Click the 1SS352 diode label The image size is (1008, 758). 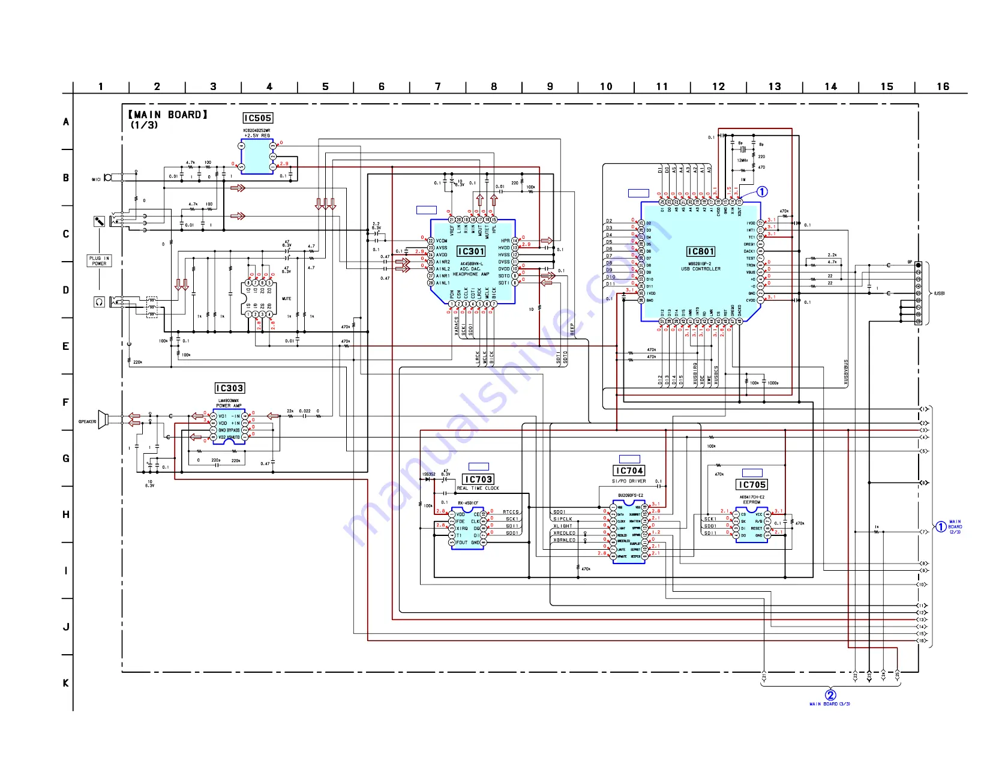429,474
